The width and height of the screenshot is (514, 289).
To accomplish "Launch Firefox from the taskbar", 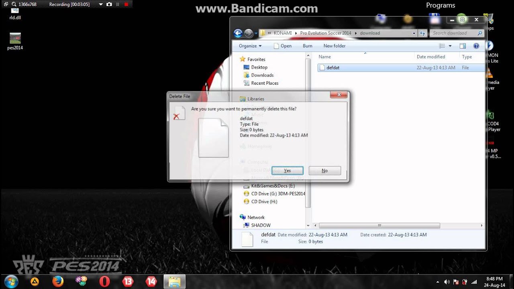I will tap(58, 282).
